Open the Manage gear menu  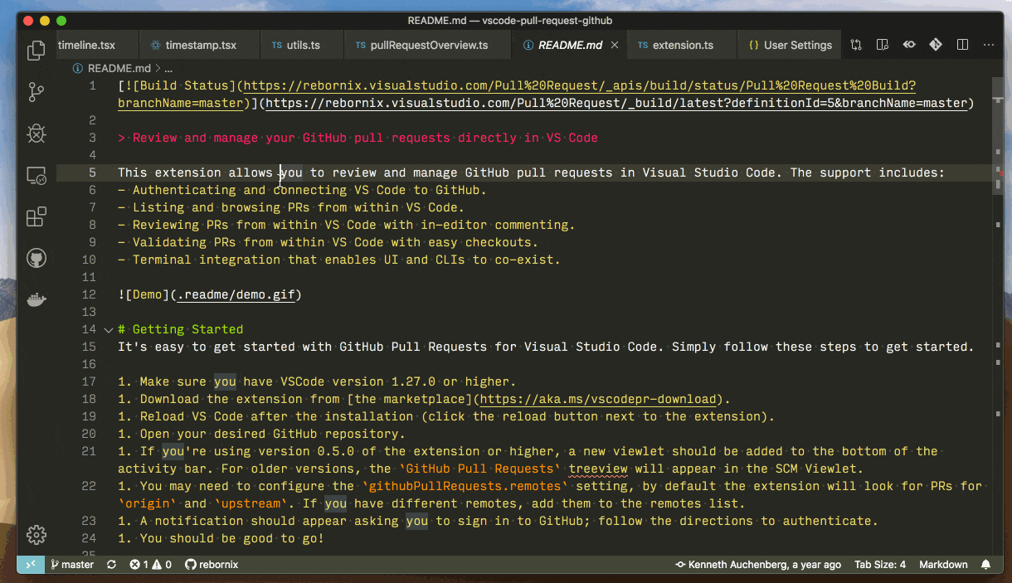click(36, 534)
